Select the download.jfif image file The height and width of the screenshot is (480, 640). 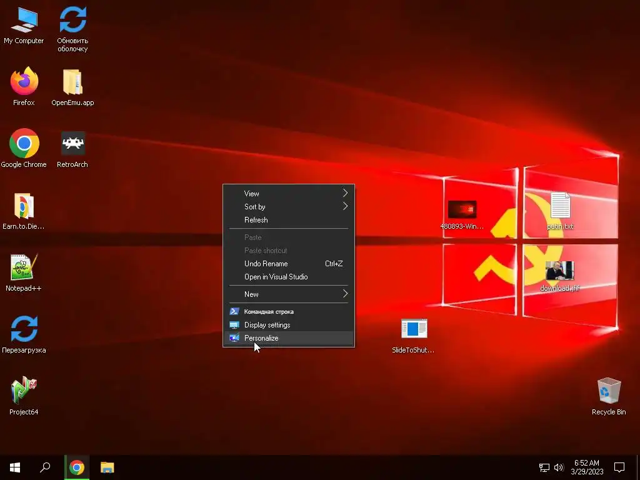[x=559, y=276]
